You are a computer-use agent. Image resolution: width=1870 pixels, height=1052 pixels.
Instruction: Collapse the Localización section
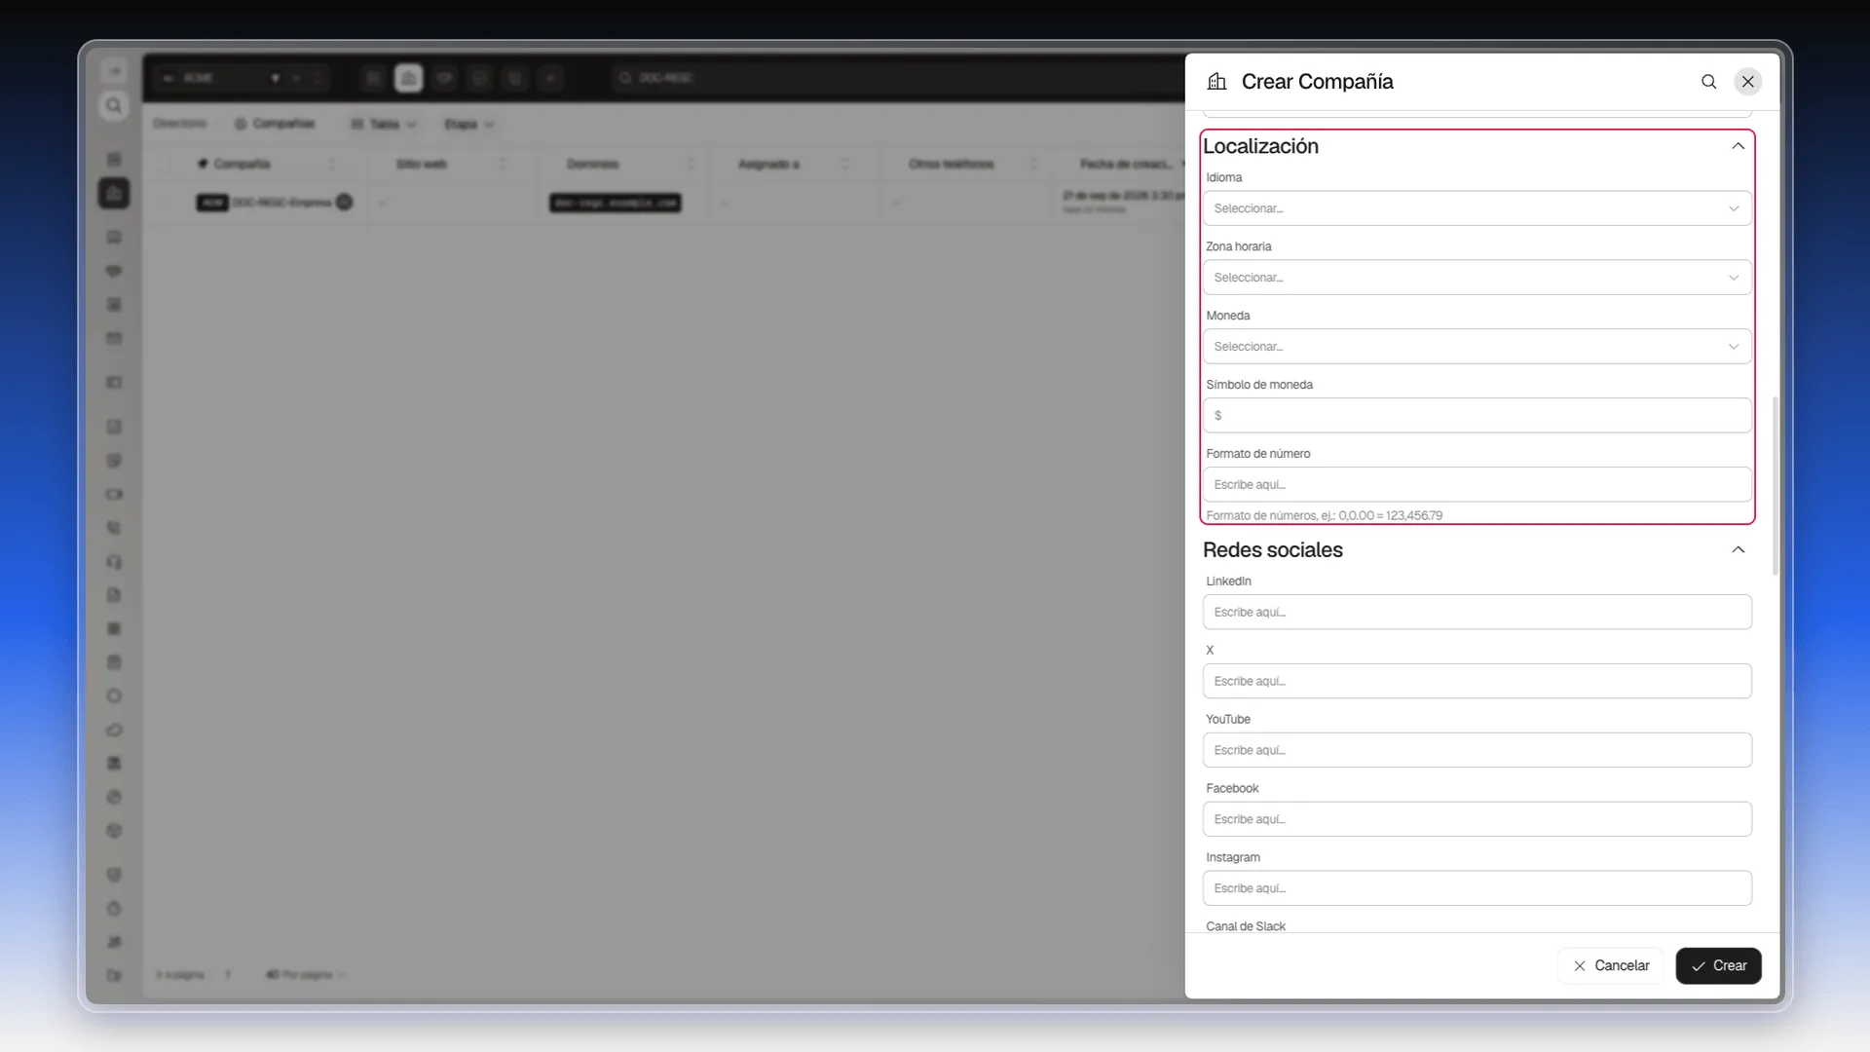(1739, 146)
